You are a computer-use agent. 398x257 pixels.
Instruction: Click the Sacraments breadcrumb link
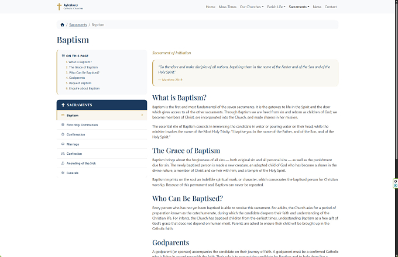point(78,25)
